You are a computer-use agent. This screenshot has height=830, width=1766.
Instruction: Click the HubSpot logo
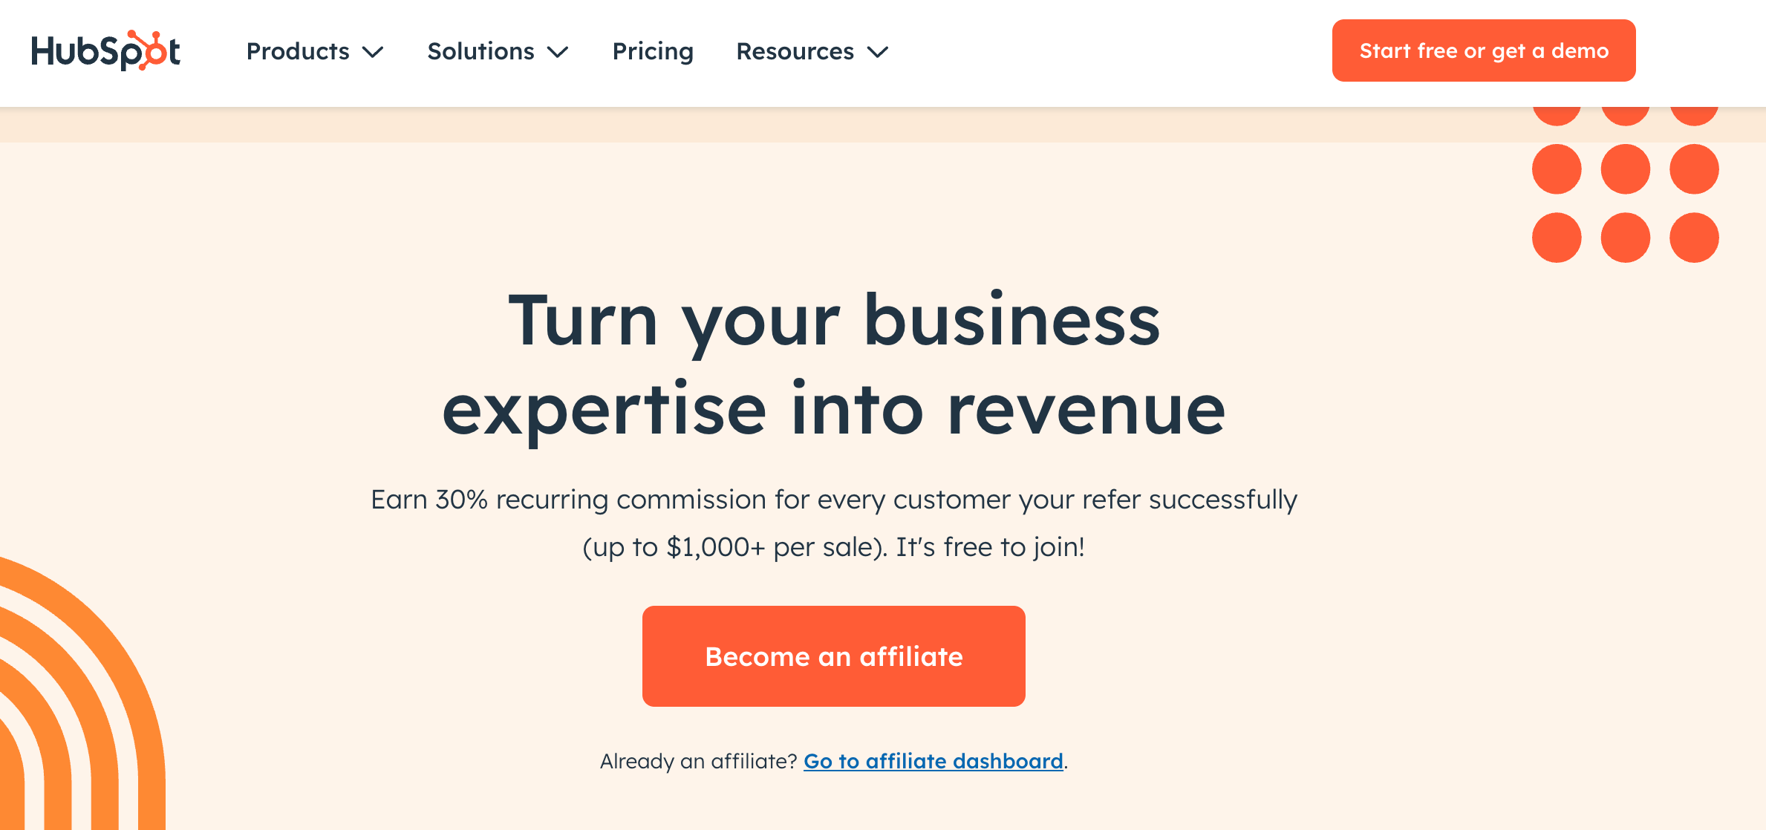106,50
